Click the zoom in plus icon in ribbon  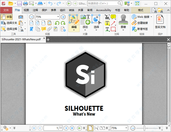tap(63, 17)
